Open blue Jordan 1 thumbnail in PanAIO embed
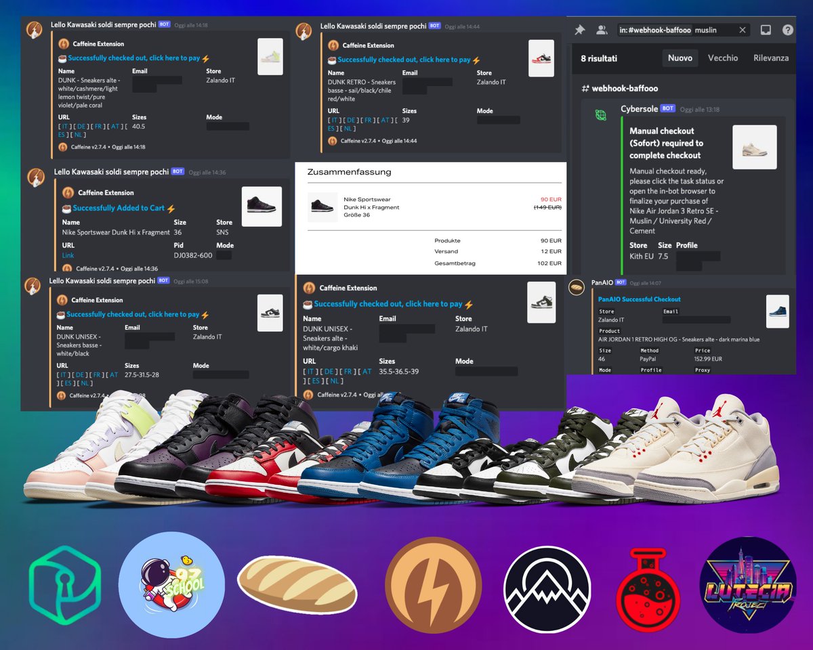This screenshot has width=813, height=650. (778, 311)
